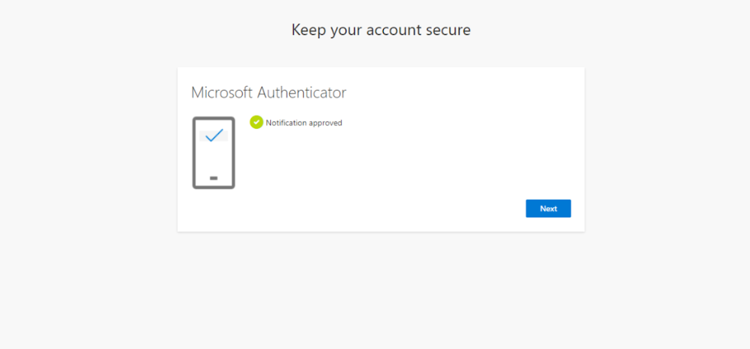Click the word "Microsoft" in card heading
This screenshot has height=349, width=750.
(222, 93)
